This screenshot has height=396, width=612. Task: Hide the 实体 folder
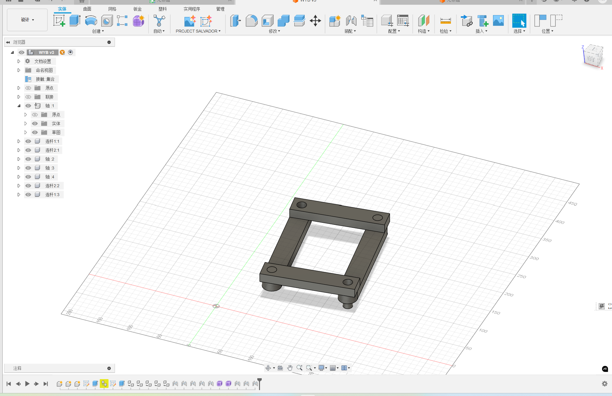pos(35,124)
